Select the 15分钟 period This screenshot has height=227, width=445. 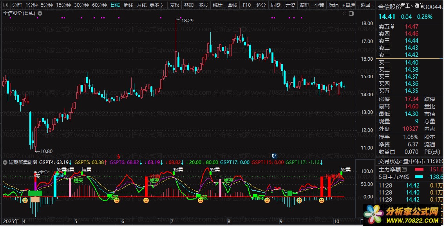point(63,5)
